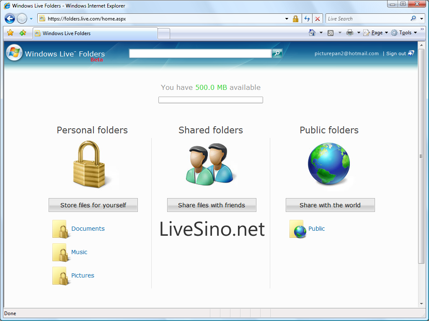Click the Personal folders padlock image

pos(89,164)
